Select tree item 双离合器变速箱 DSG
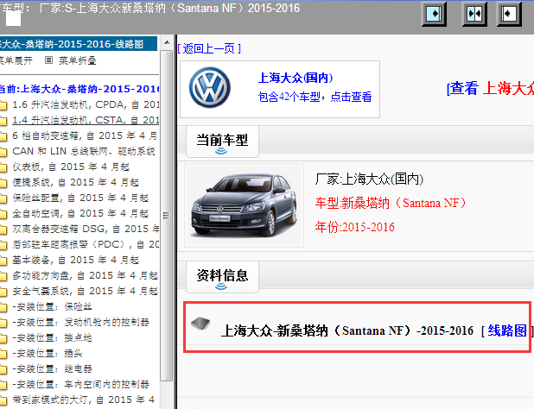The width and height of the screenshot is (534, 409). point(86,229)
